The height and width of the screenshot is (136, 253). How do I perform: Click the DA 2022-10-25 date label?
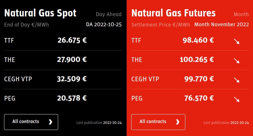click(x=104, y=24)
